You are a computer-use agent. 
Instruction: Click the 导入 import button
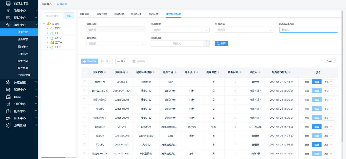pyautogui.click(x=121, y=61)
